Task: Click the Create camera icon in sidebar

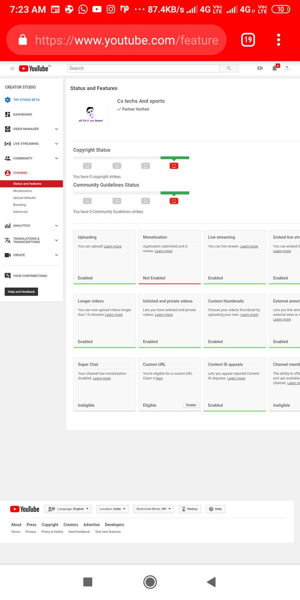Action: pos(7,255)
